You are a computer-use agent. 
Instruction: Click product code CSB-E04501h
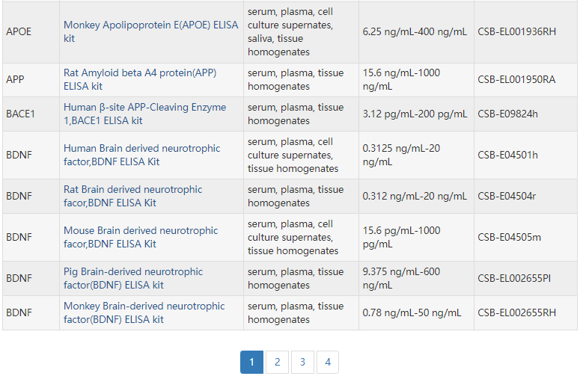(507, 155)
